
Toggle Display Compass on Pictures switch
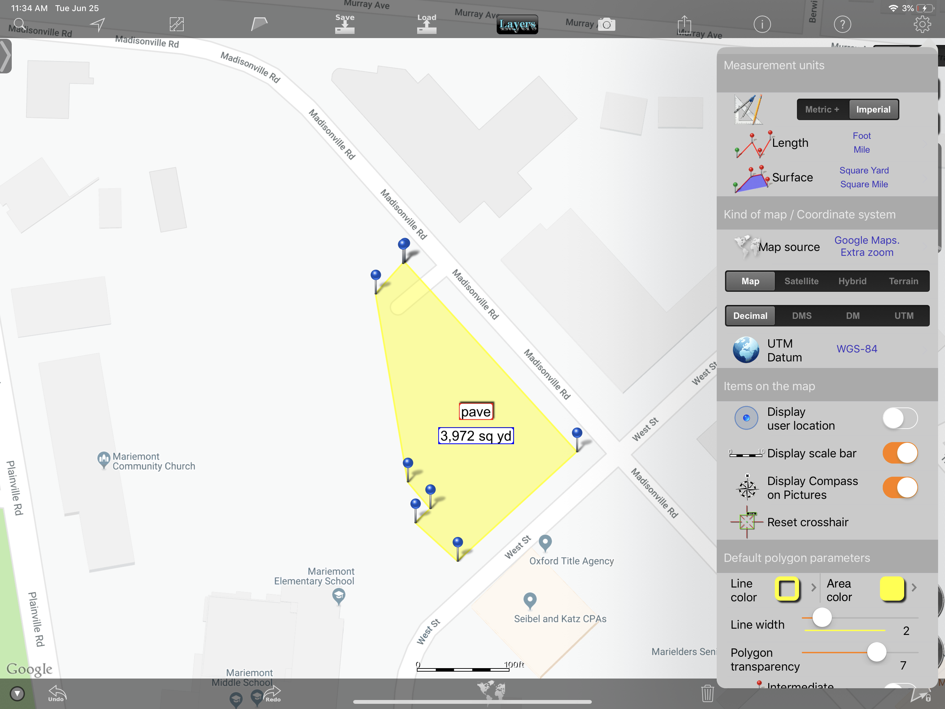(900, 487)
